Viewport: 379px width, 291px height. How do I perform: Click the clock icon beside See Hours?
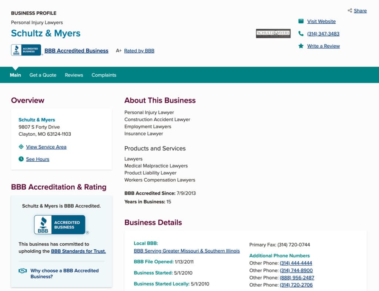click(x=21, y=159)
